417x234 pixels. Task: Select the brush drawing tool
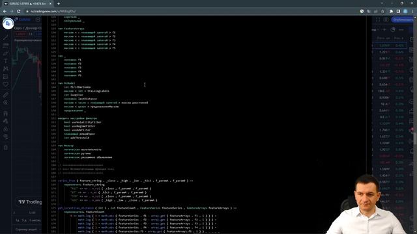tap(6, 53)
